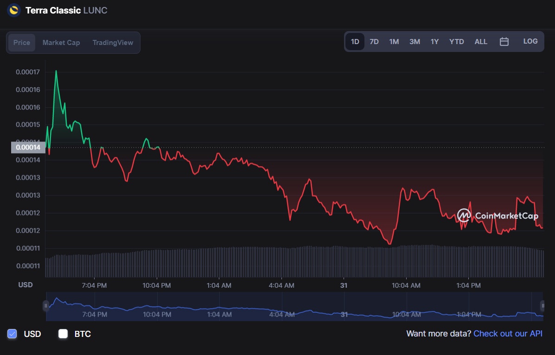555x355 pixels.
Task: Select the 7D timeframe option
Action: click(374, 41)
